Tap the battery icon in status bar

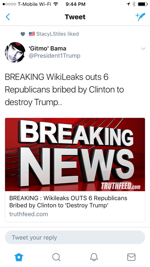coord(143,4)
